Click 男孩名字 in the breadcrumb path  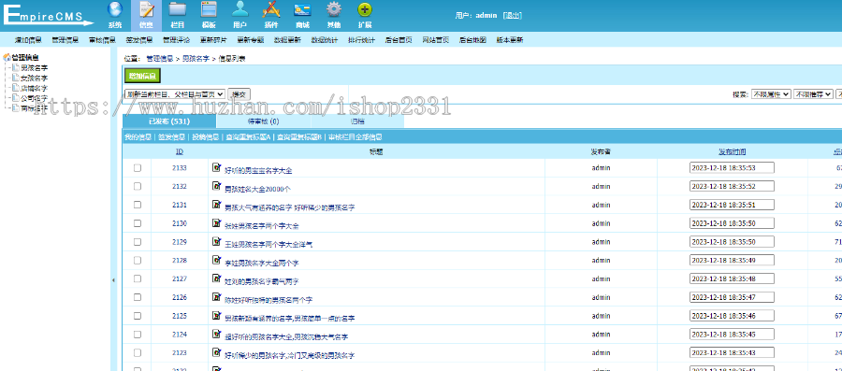[x=196, y=59]
